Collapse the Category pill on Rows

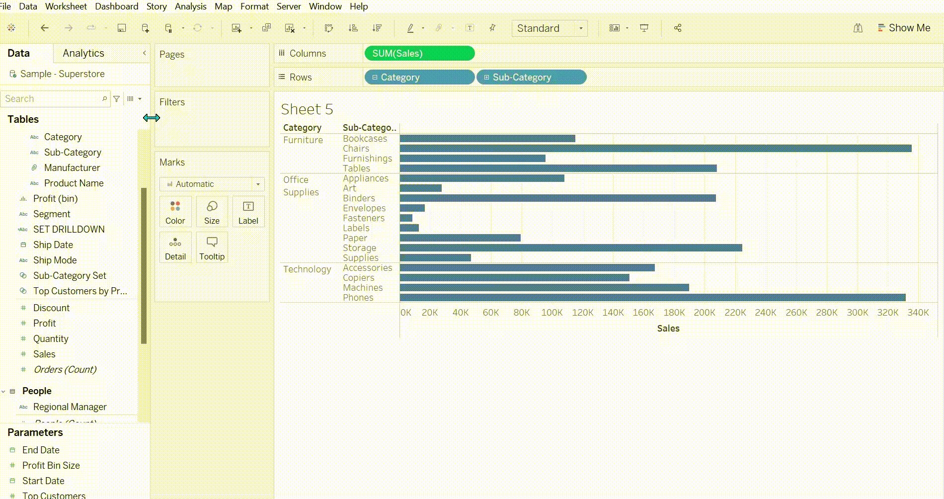pos(375,78)
